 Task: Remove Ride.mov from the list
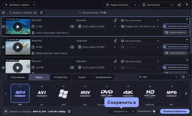[x=187, y=60]
